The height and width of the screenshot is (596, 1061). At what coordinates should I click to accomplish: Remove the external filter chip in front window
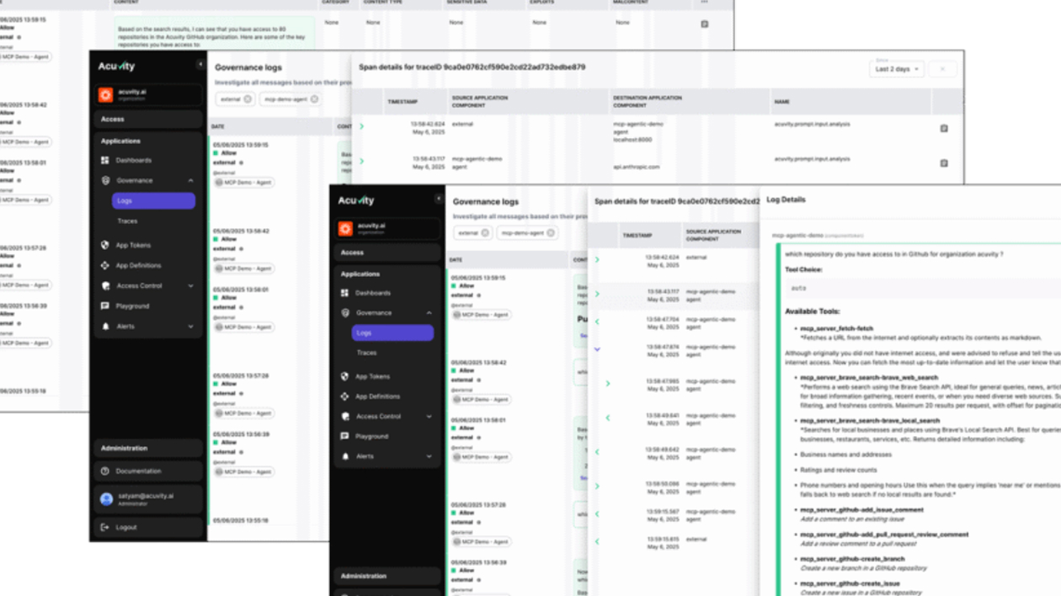(485, 233)
